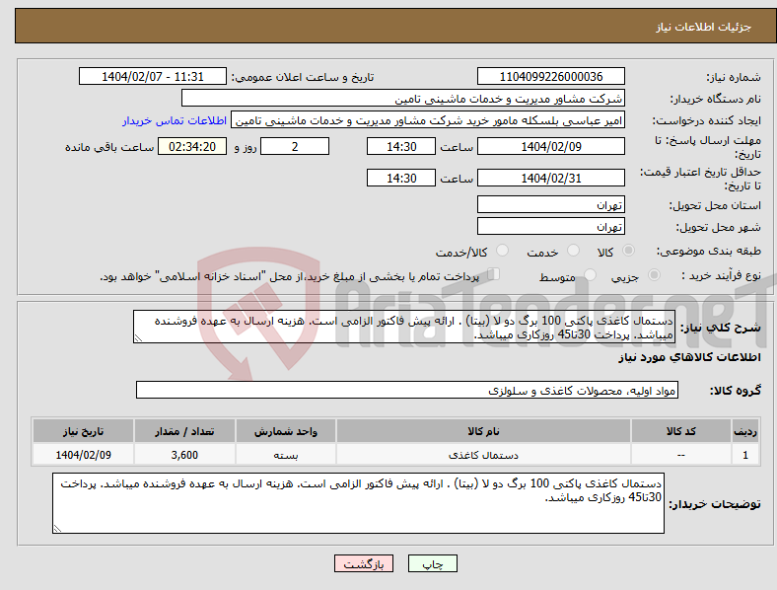Click the announcement date field 1404/02/07 - 11:31
777x590 pixels.
153,76
